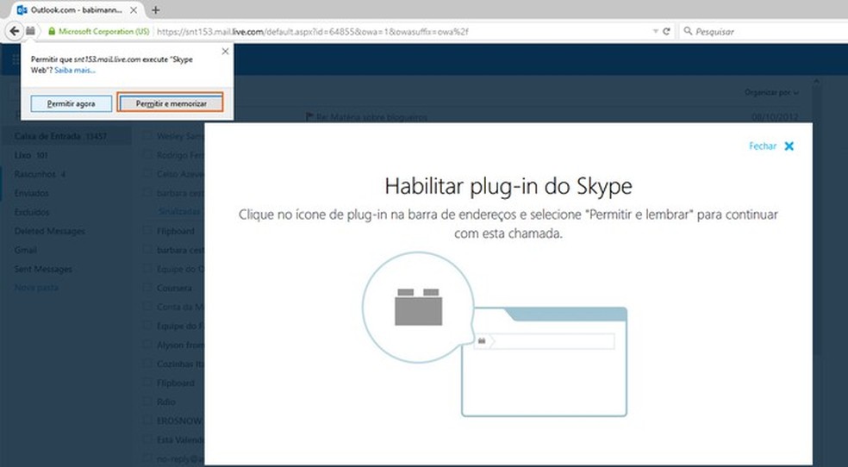The image size is (848, 467).
Task: Close the Outlook.com browser tab
Action: coord(134,9)
